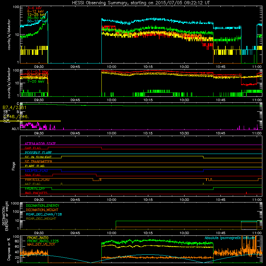Click '11:00' tick under the decimation panel

coord(257,233)
